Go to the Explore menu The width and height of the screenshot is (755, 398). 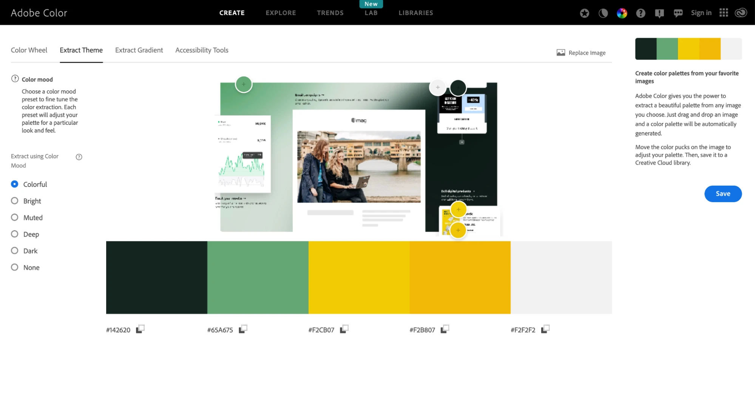281,13
